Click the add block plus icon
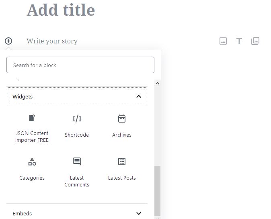271x219 pixels. pos(8,41)
